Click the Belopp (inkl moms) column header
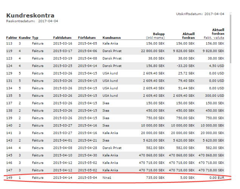Image resolution: width=240 pixels, height=189 pixels. coord(155,36)
